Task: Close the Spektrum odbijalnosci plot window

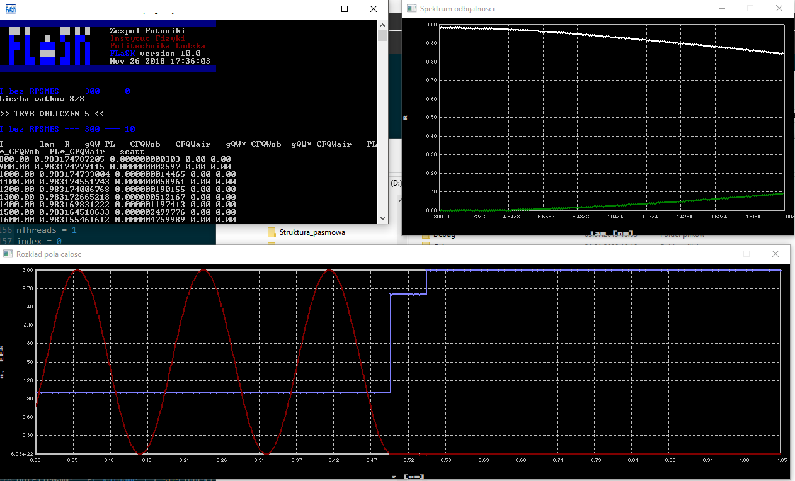Action: coord(779,8)
